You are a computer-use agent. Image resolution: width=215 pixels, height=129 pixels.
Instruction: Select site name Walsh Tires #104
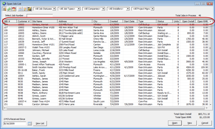[41, 101]
